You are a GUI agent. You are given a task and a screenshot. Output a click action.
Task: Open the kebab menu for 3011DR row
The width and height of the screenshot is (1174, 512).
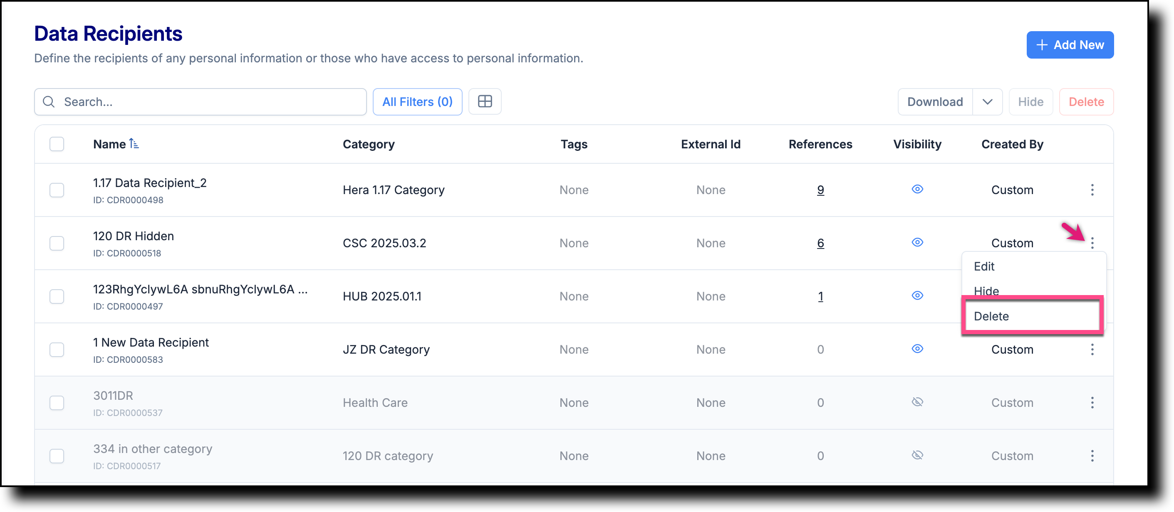pos(1092,402)
